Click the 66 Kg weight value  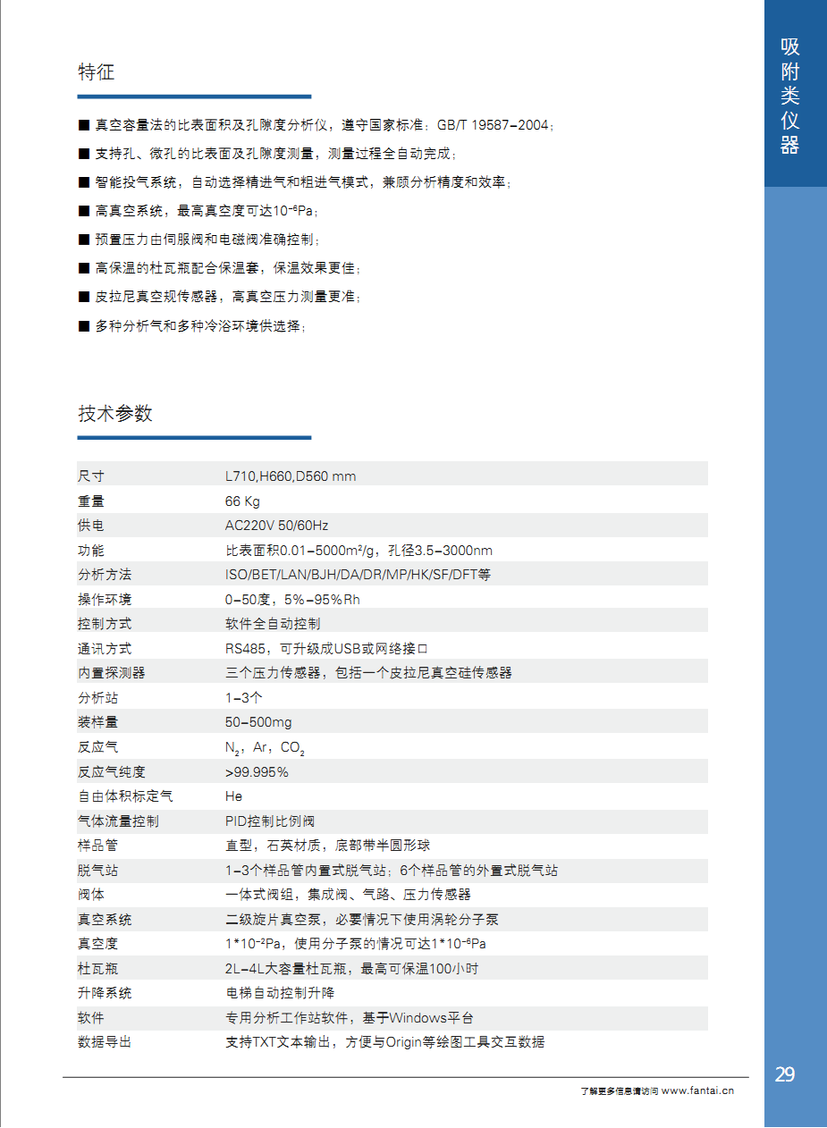[242, 501]
